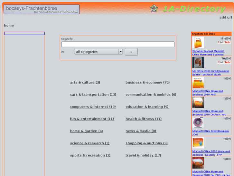Open education & learning (9) category
The image size is (234, 176).
pos(147,107)
